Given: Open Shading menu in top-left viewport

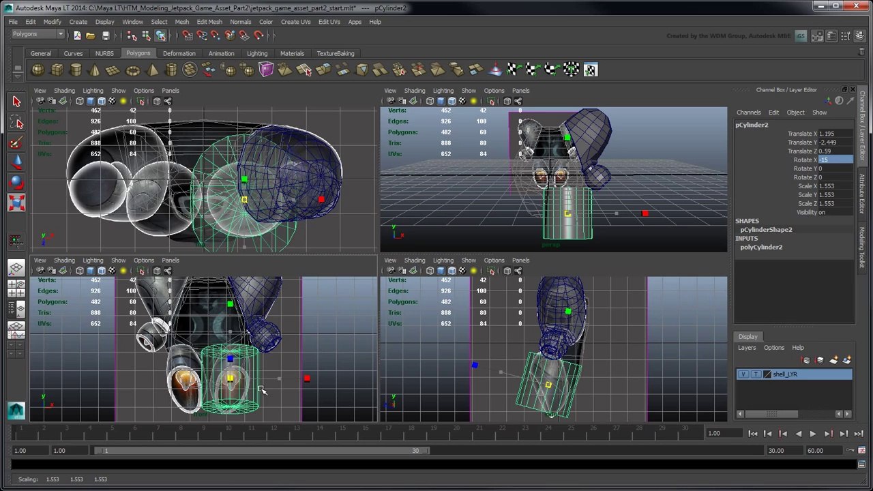Looking at the screenshot, I should (x=64, y=91).
